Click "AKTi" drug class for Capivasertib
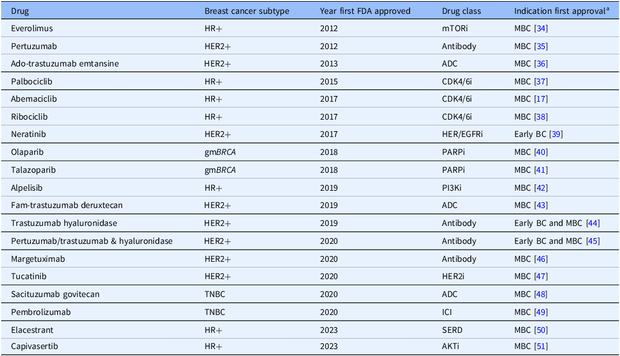 451,346
